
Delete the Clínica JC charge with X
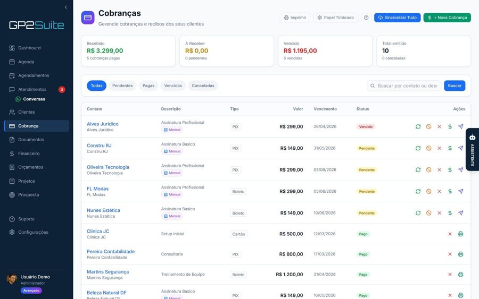point(450,234)
